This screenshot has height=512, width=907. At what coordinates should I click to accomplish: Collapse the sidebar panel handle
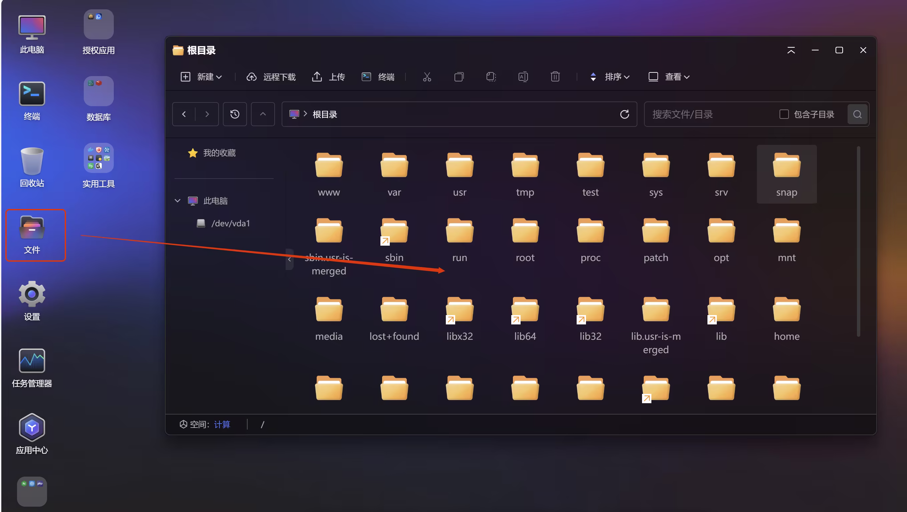tap(289, 260)
